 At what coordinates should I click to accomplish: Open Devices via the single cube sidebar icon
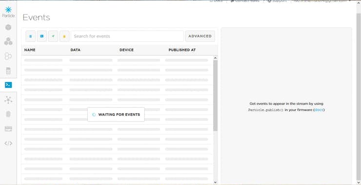8,27
